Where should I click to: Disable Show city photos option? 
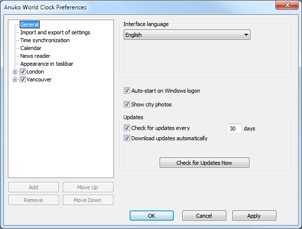[127, 104]
